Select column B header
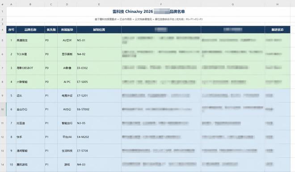 click(x=30, y=4)
